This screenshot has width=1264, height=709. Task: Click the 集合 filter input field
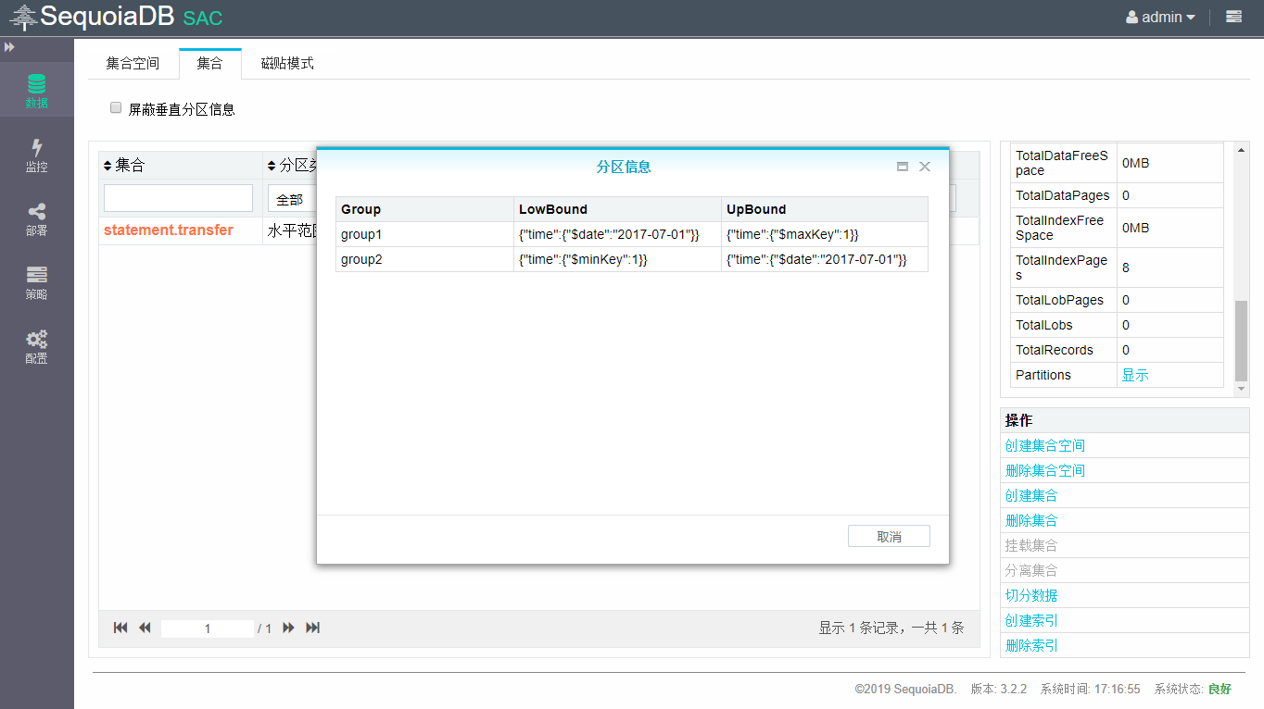pos(178,198)
